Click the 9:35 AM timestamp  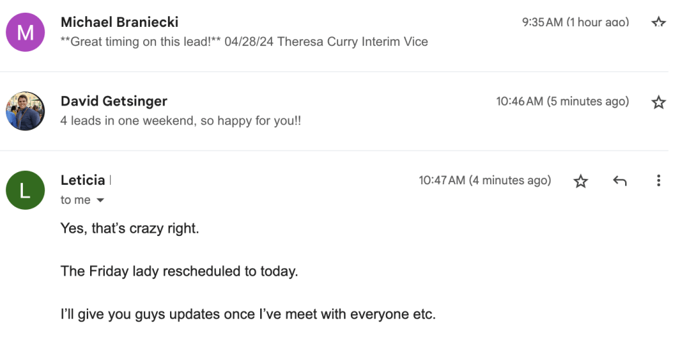coord(575,22)
